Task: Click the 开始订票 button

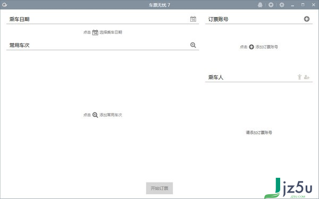Action: point(159,188)
